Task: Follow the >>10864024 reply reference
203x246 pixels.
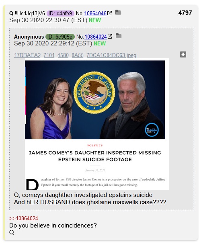Action: (24, 218)
